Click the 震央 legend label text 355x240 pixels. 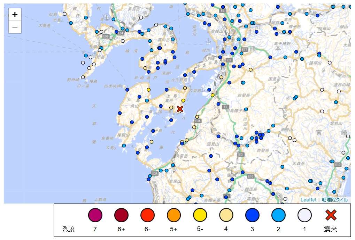tap(331, 229)
